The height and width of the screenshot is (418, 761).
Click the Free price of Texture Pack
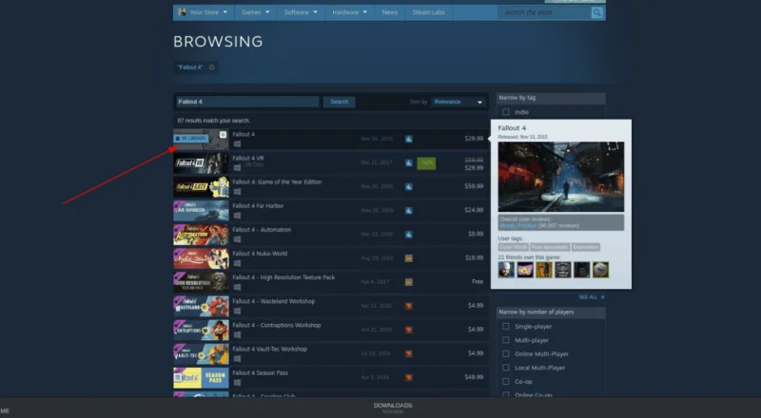click(x=478, y=282)
